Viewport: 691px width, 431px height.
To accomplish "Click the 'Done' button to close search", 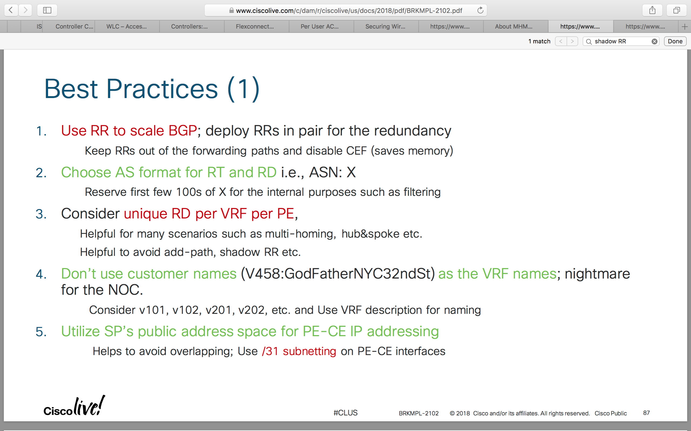I will click(x=675, y=42).
